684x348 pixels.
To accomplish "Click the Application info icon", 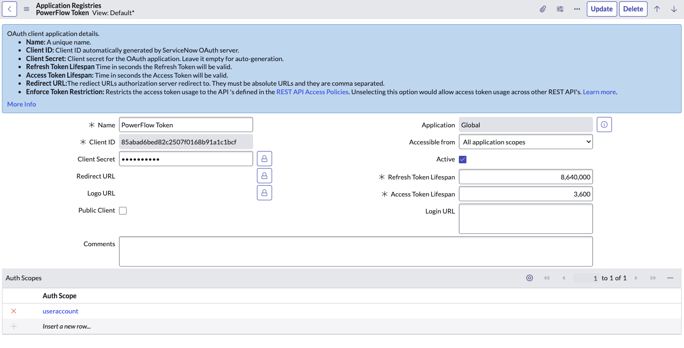I will (604, 125).
